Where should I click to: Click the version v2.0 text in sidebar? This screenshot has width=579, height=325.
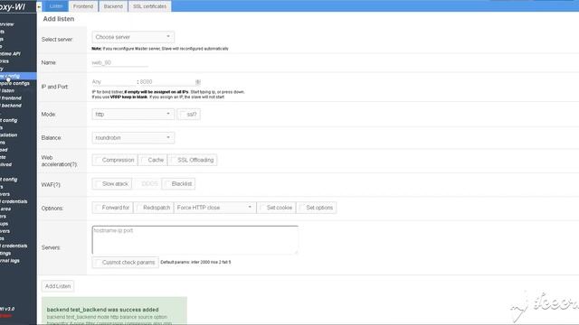coord(7,309)
